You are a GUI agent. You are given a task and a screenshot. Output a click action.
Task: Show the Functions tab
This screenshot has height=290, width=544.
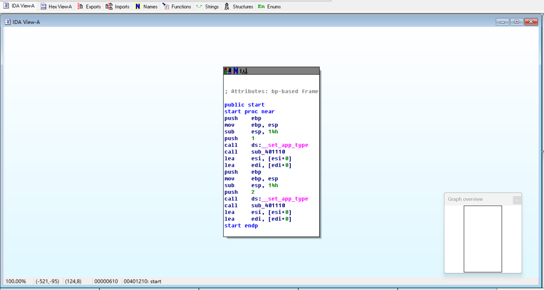[177, 6]
